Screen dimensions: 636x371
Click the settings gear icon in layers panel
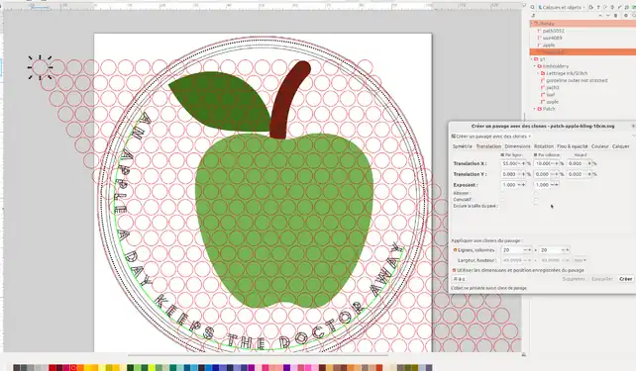point(626,16)
